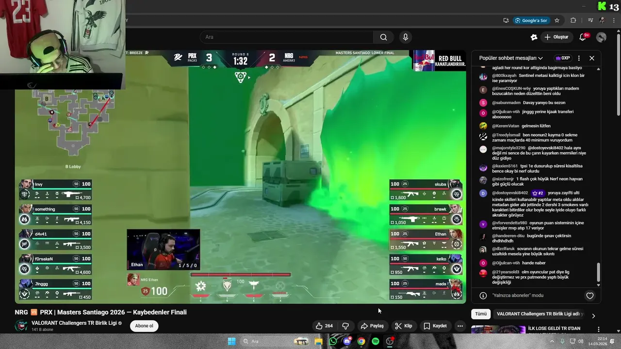Select the Tümü filter chip
Image resolution: width=621 pixels, height=349 pixels.
coord(481,314)
